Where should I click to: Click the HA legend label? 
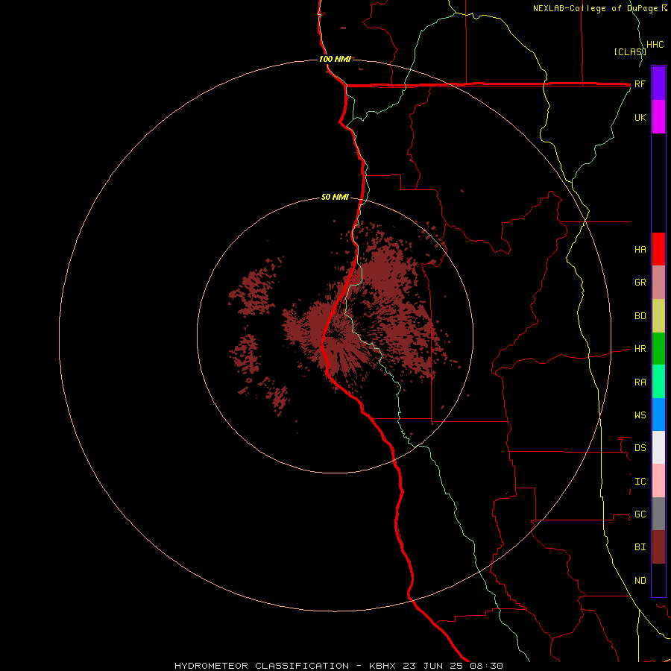point(640,249)
